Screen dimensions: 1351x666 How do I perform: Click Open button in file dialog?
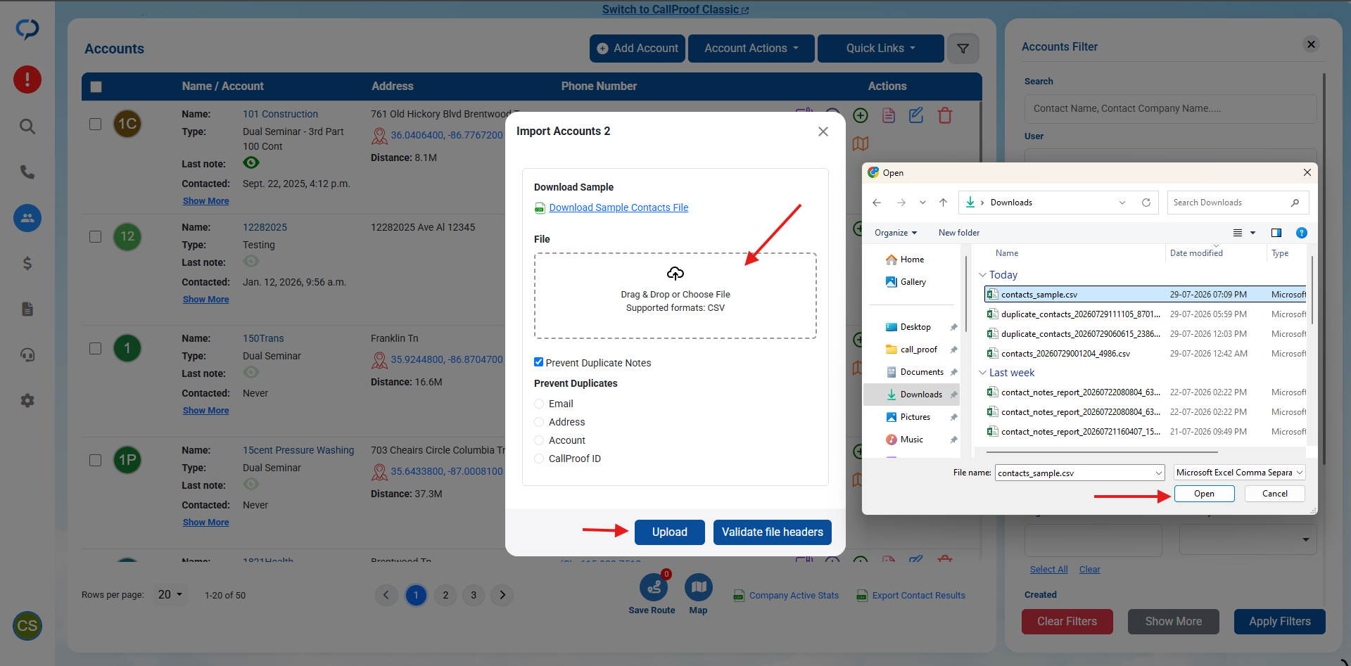coord(1205,494)
